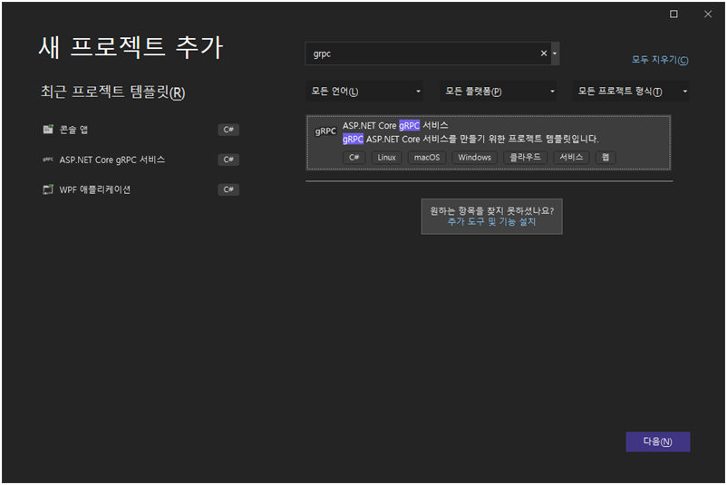
Task: Click the C# tag beside 콘솔 앱
Action: 228,130
